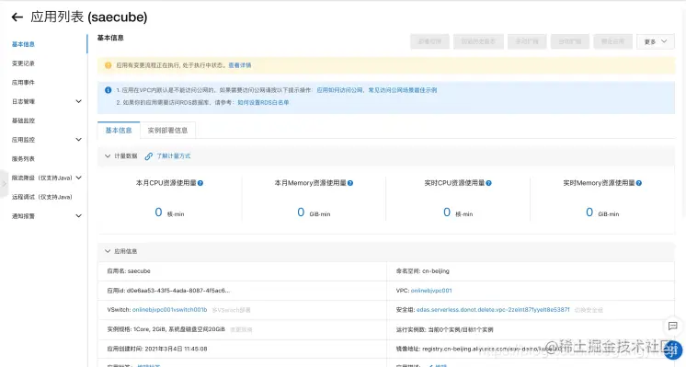Click the 实时CPU资源使用量 value 0 核-min
The width and height of the screenshot is (686, 367).
pyautogui.click(x=458, y=212)
